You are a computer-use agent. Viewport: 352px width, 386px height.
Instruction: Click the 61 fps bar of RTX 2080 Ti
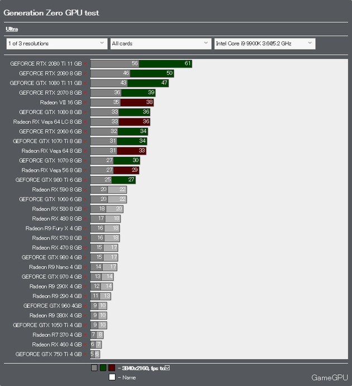(165, 64)
